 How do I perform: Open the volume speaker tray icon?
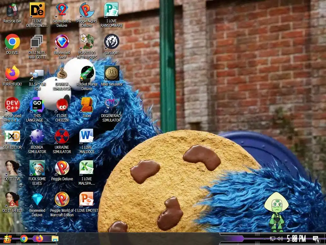click(x=280, y=239)
